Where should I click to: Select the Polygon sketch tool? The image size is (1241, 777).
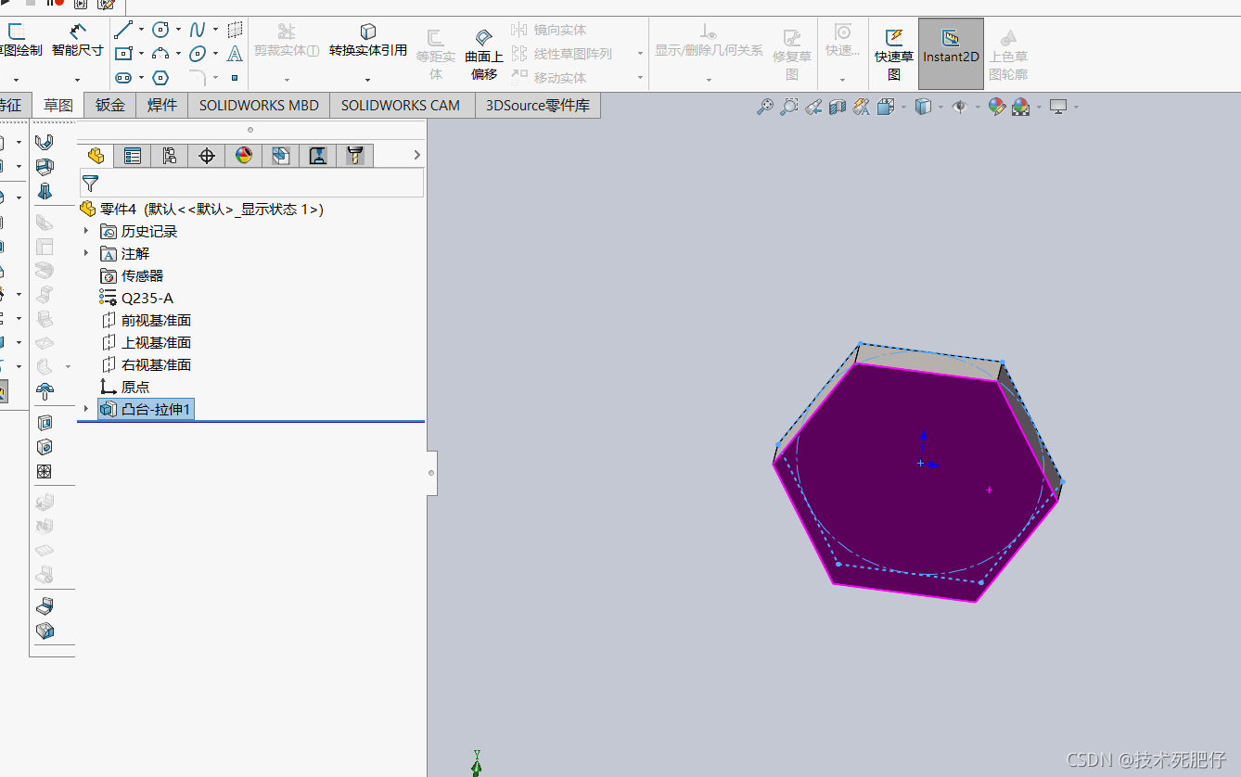tap(160, 78)
